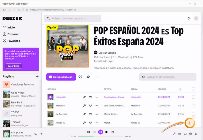This screenshot has height=140, width=203.
Task: Show lyrics for mariposas row
Action: pyautogui.click(x=84, y=97)
